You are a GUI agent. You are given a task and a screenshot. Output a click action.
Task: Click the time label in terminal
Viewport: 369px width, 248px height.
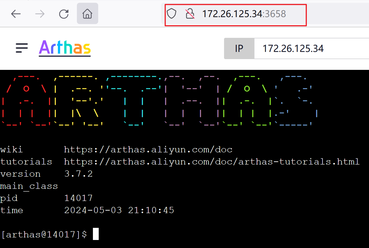tap(12, 210)
